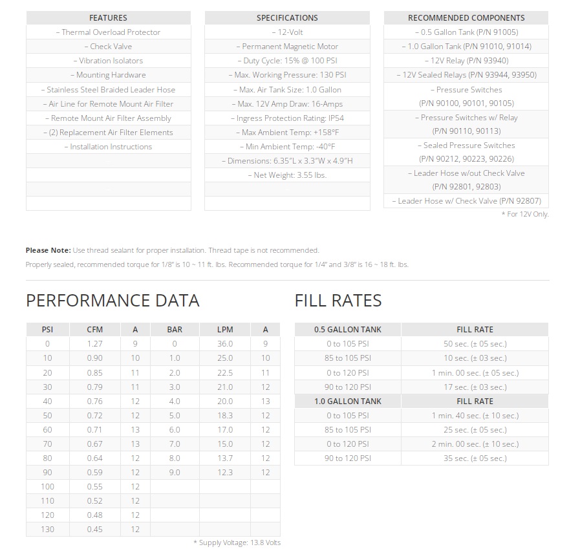The height and width of the screenshot is (558, 580).
Task: Click Leader Hose w/ Check Valve (P/N 92807)
Action: [466, 201]
